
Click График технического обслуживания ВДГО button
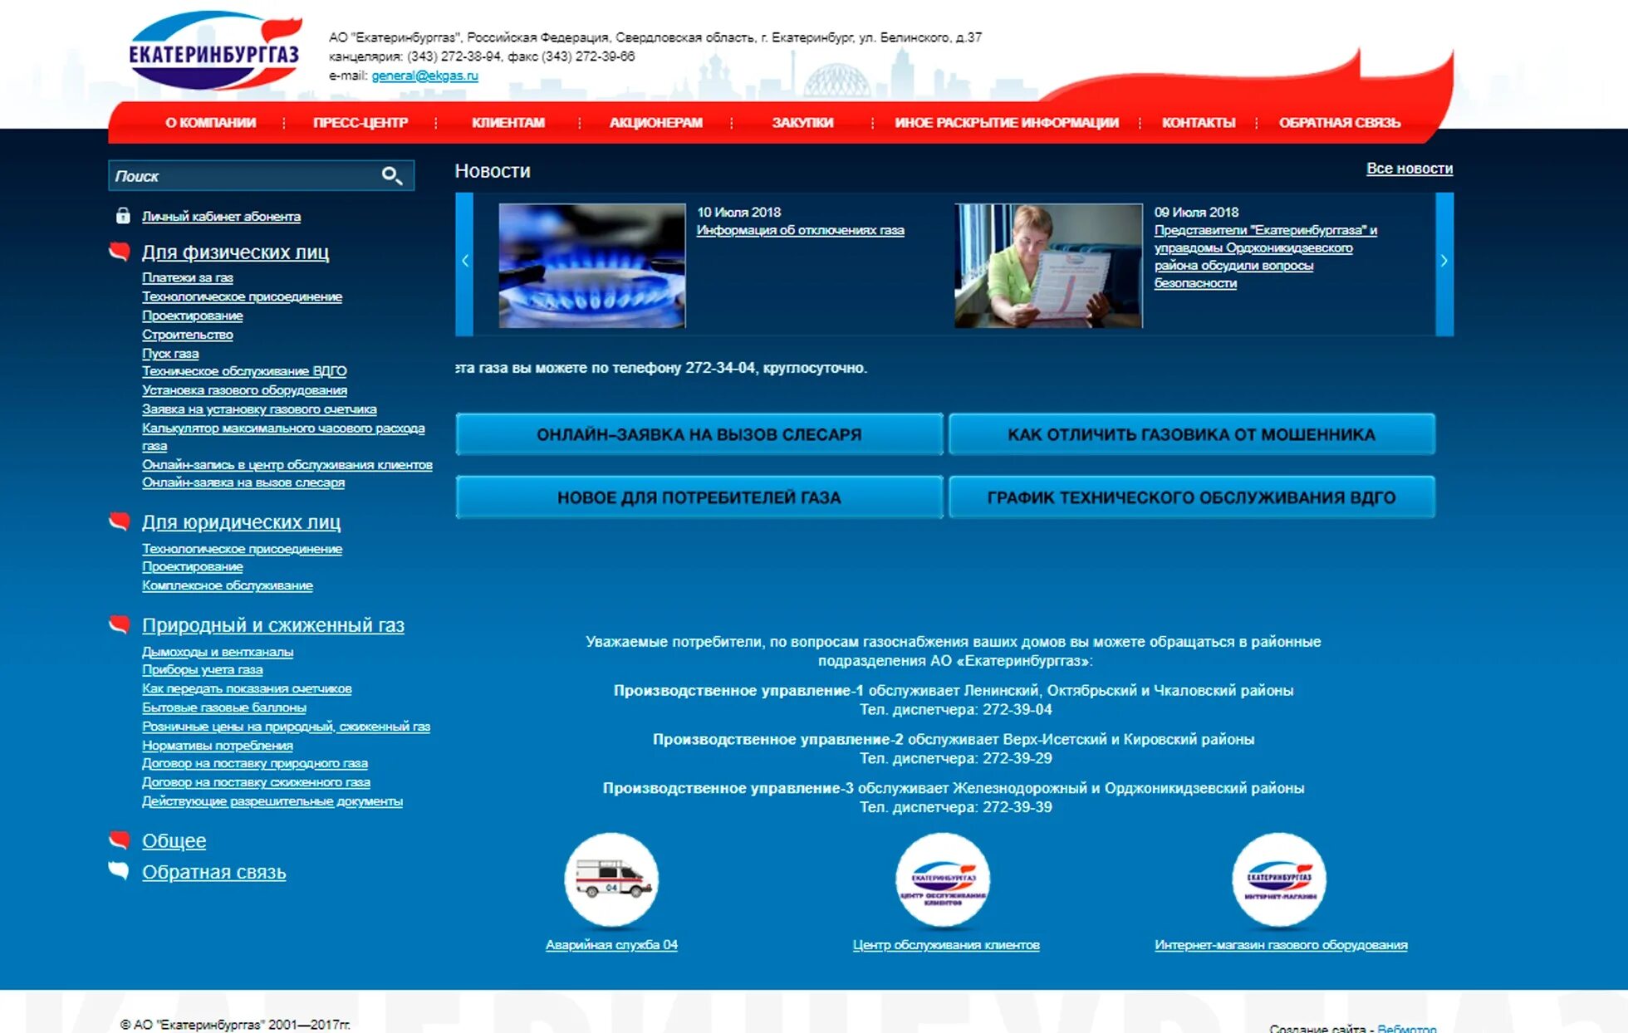tap(1192, 497)
